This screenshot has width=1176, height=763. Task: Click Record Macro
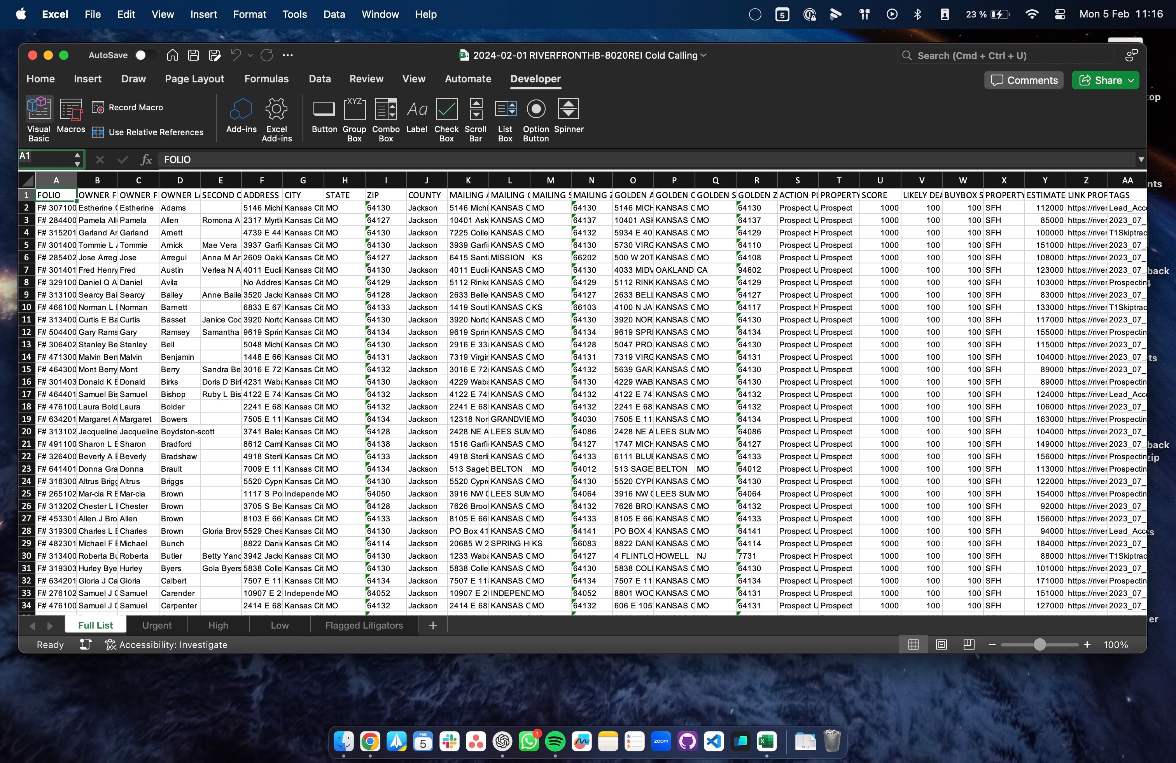128,108
